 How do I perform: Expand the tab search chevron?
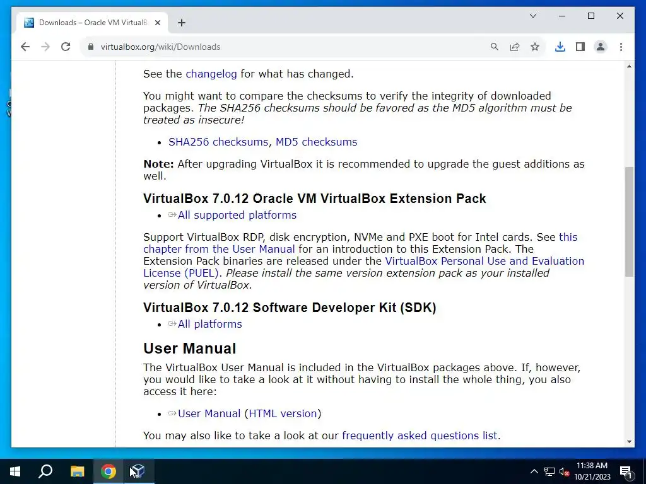point(532,16)
